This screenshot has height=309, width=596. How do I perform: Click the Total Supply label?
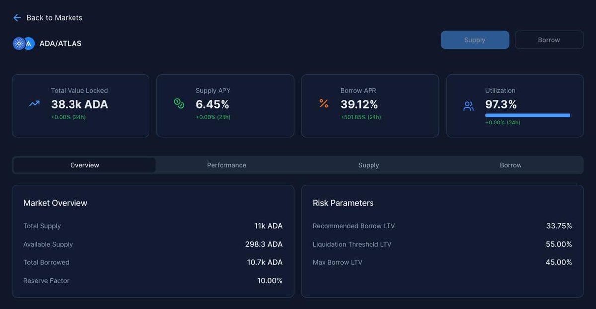point(42,226)
